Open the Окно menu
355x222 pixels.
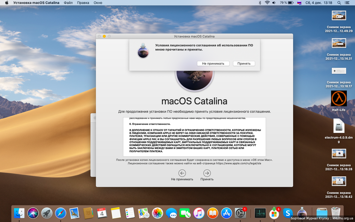98,3
